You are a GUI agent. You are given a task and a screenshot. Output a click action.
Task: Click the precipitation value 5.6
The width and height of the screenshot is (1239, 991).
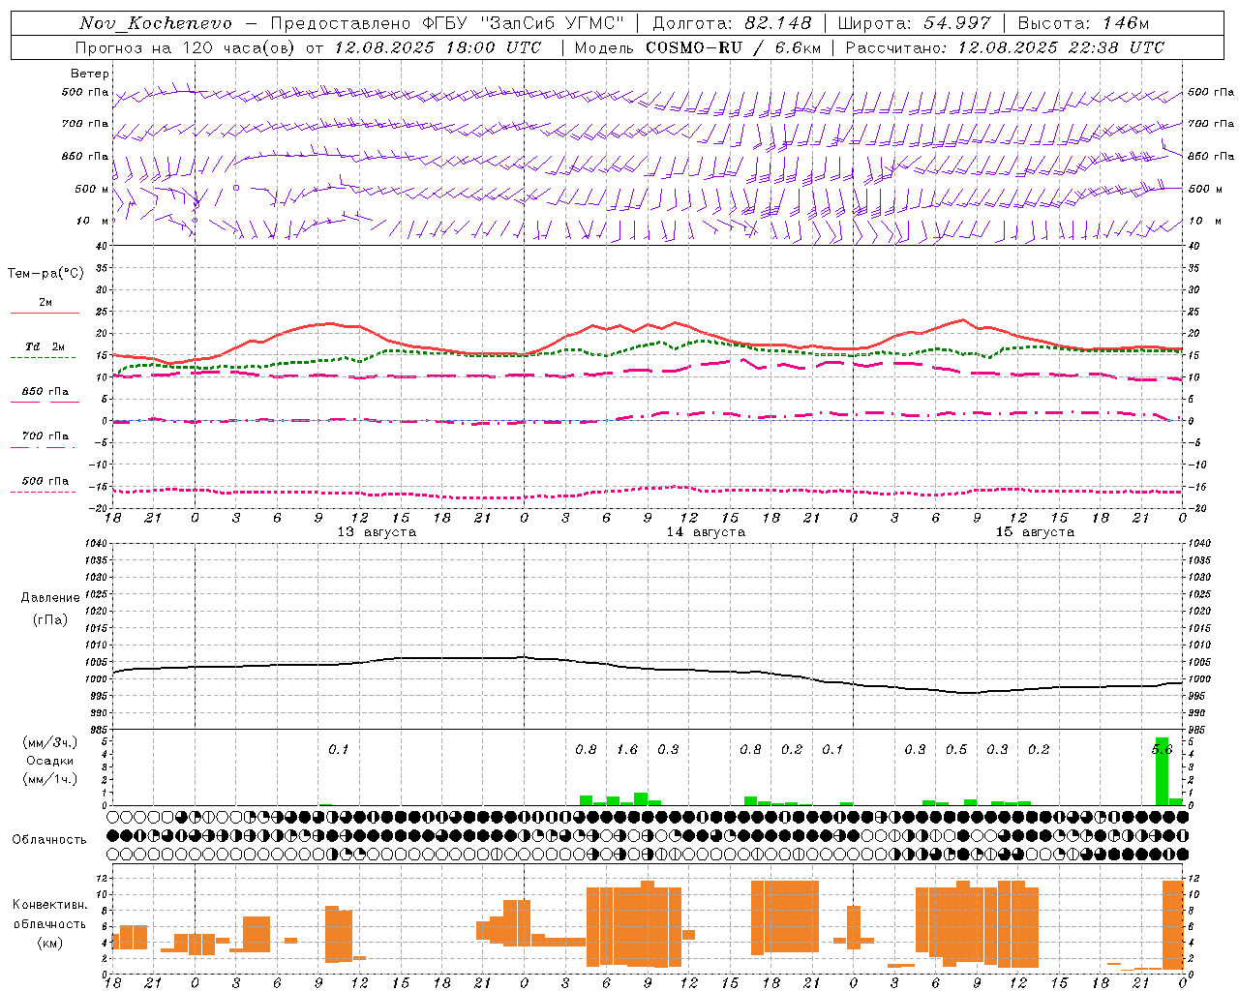(1162, 750)
